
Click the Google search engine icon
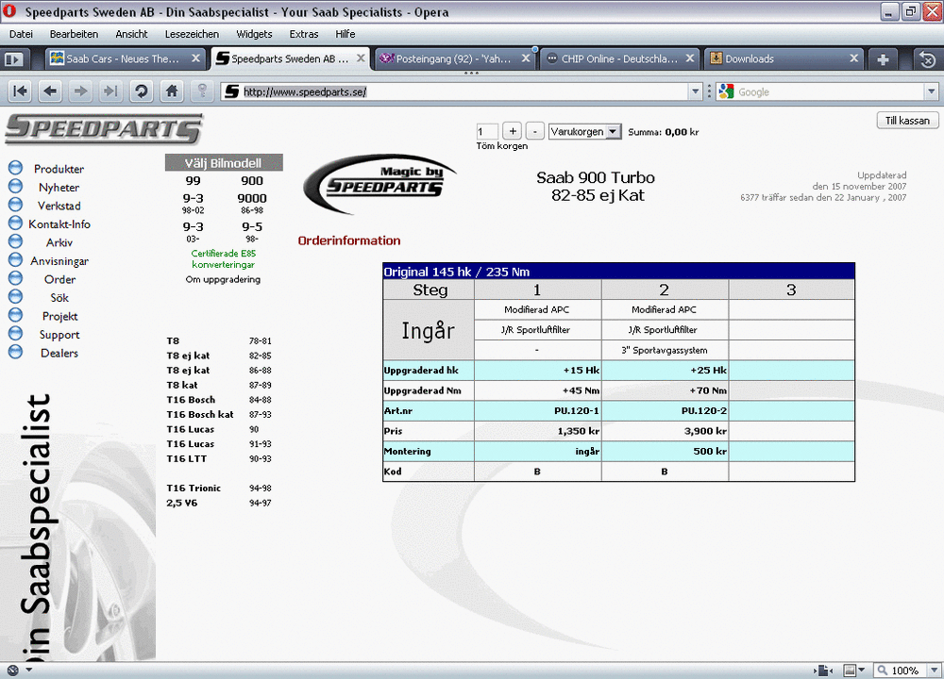(726, 91)
